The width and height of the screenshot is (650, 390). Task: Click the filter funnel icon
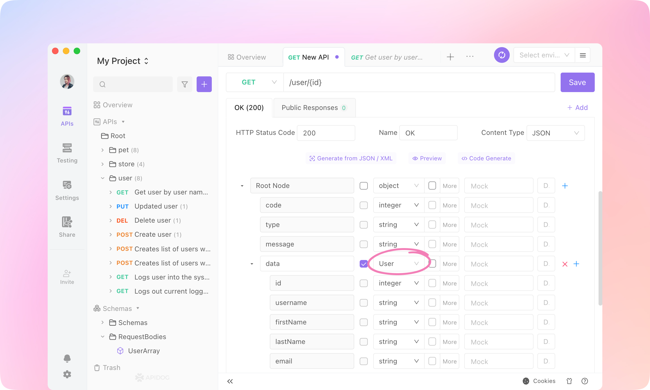pos(185,84)
